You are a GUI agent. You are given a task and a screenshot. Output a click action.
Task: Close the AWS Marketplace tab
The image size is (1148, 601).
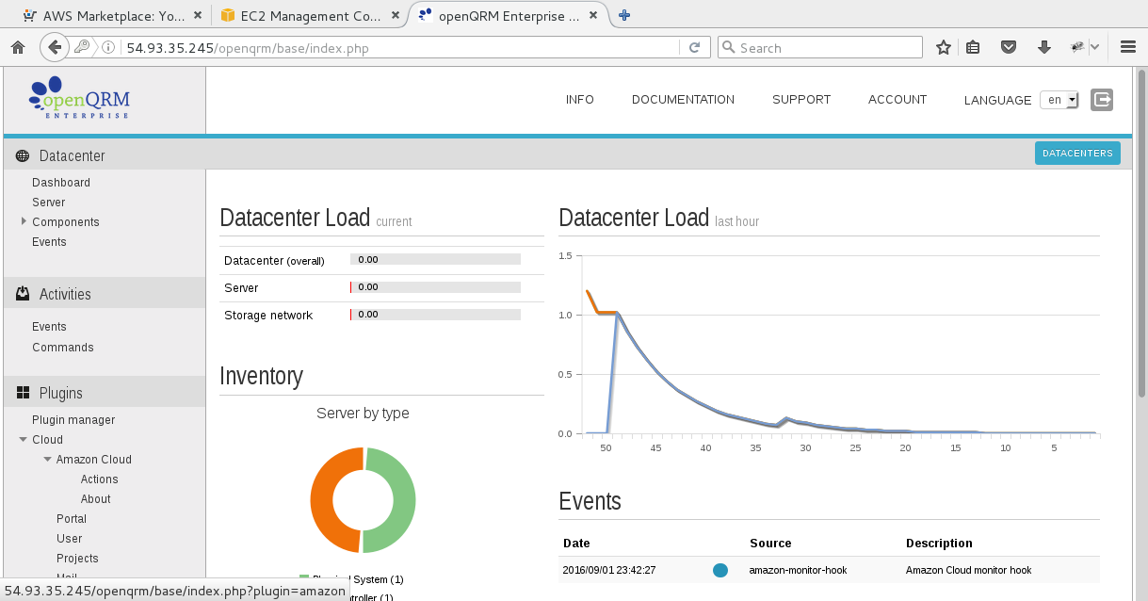tap(197, 16)
